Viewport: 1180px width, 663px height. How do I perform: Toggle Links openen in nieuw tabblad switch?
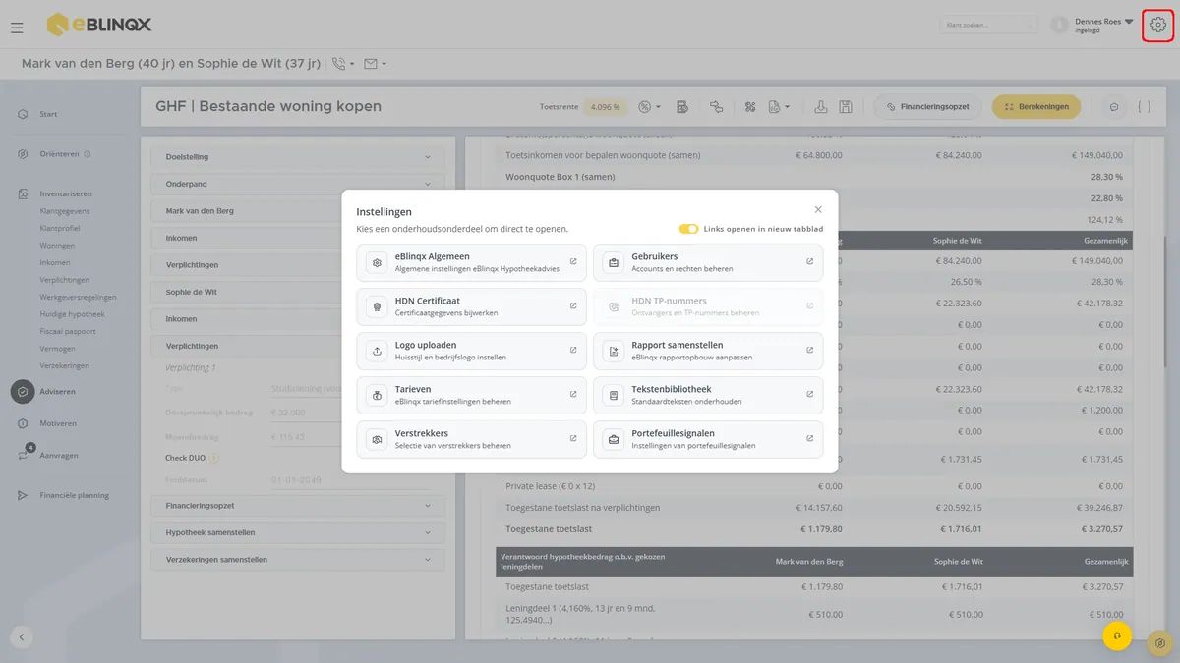[688, 229]
